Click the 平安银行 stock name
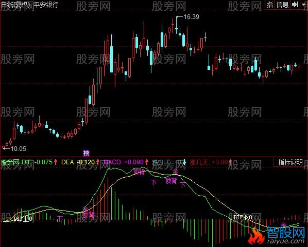This screenshot has width=308, height=247. tap(46, 5)
